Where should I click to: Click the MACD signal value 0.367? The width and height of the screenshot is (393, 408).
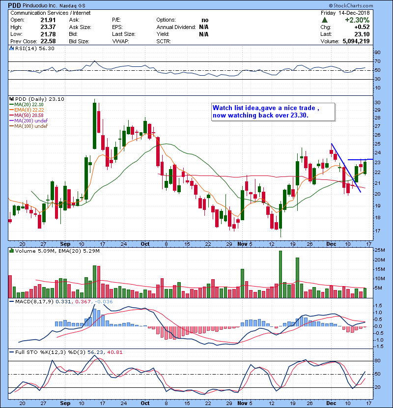[83, 302]
